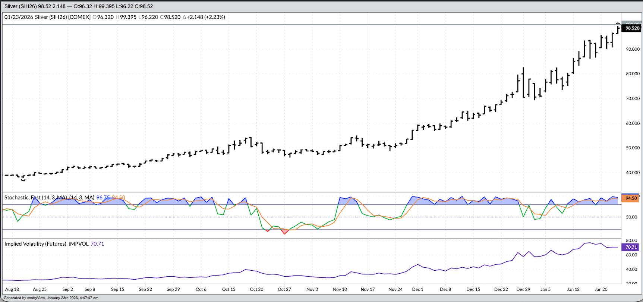
Task: Click the Jan 12 date on time axis
Action: click(x=573, y=289)
